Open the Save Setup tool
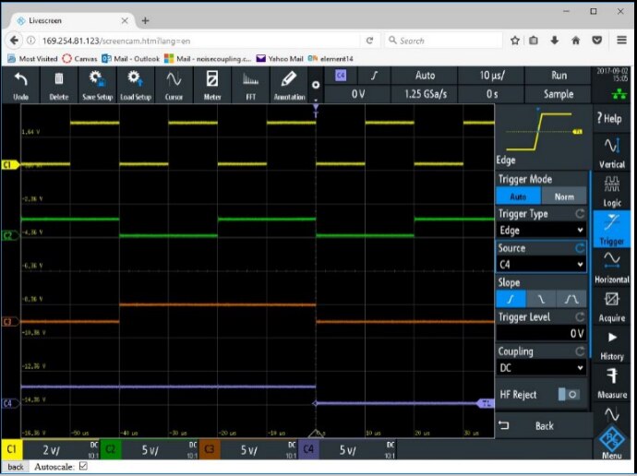 [x=96, y=84]
